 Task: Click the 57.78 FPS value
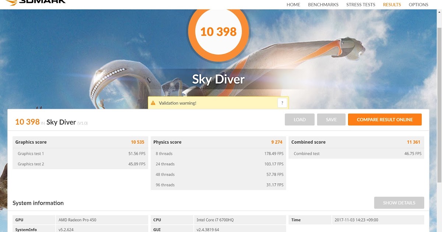coord(275,175)
